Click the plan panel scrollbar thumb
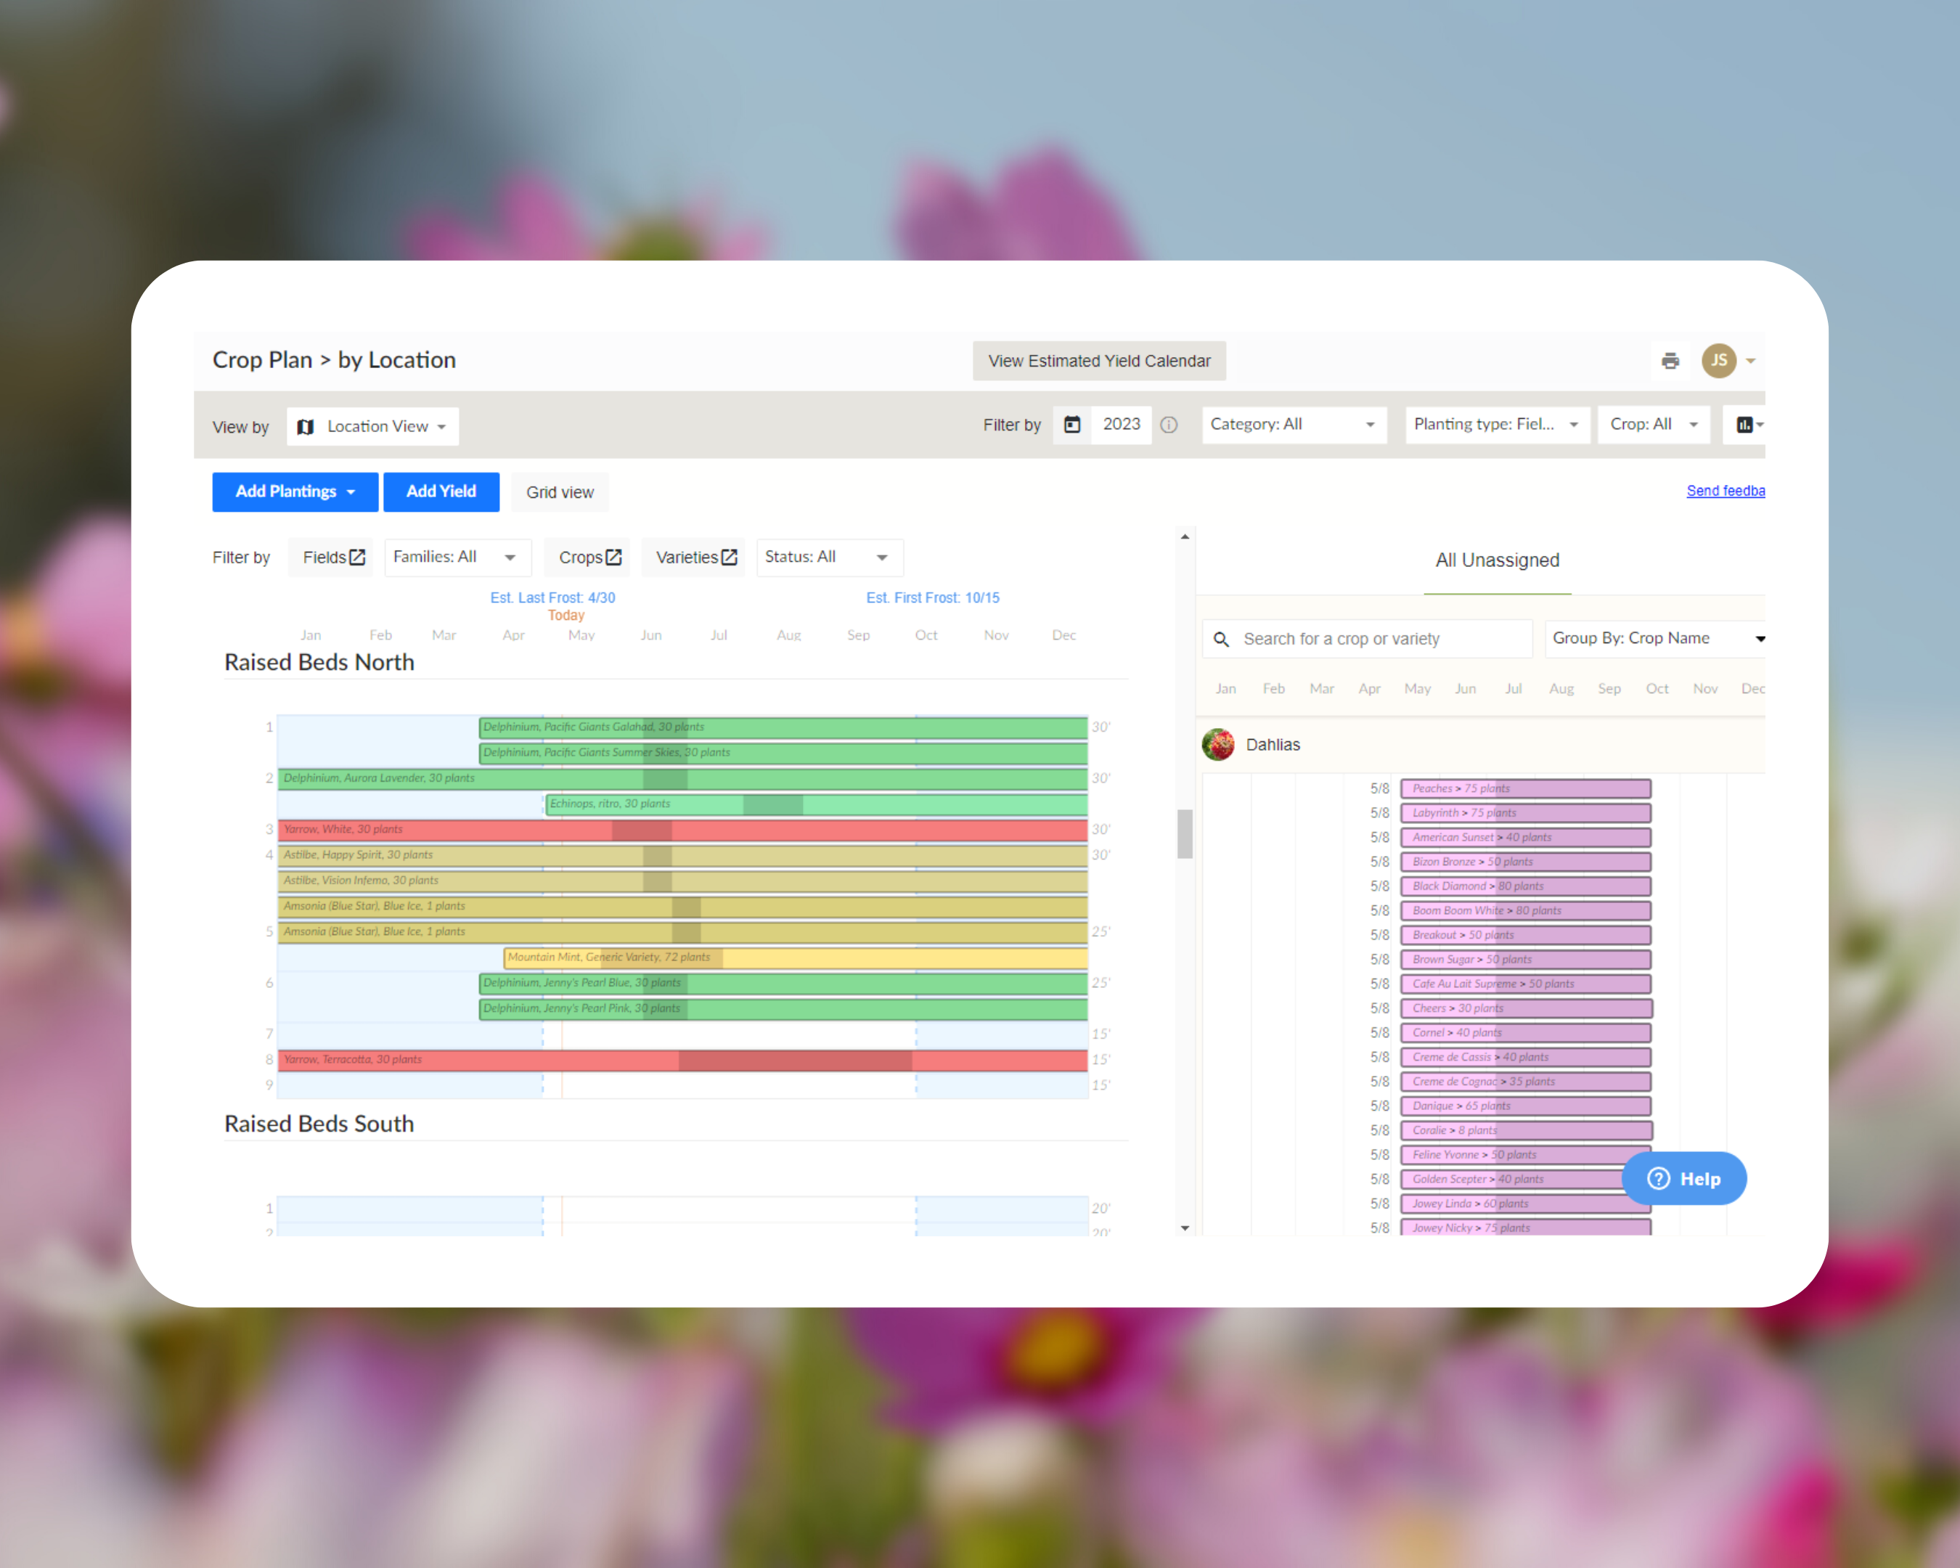Viewport: 1960px width, 1568px height. 1185,833
